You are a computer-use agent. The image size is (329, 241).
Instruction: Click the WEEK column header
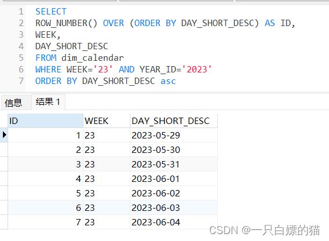pyautogui.click(x=107, y=121)
